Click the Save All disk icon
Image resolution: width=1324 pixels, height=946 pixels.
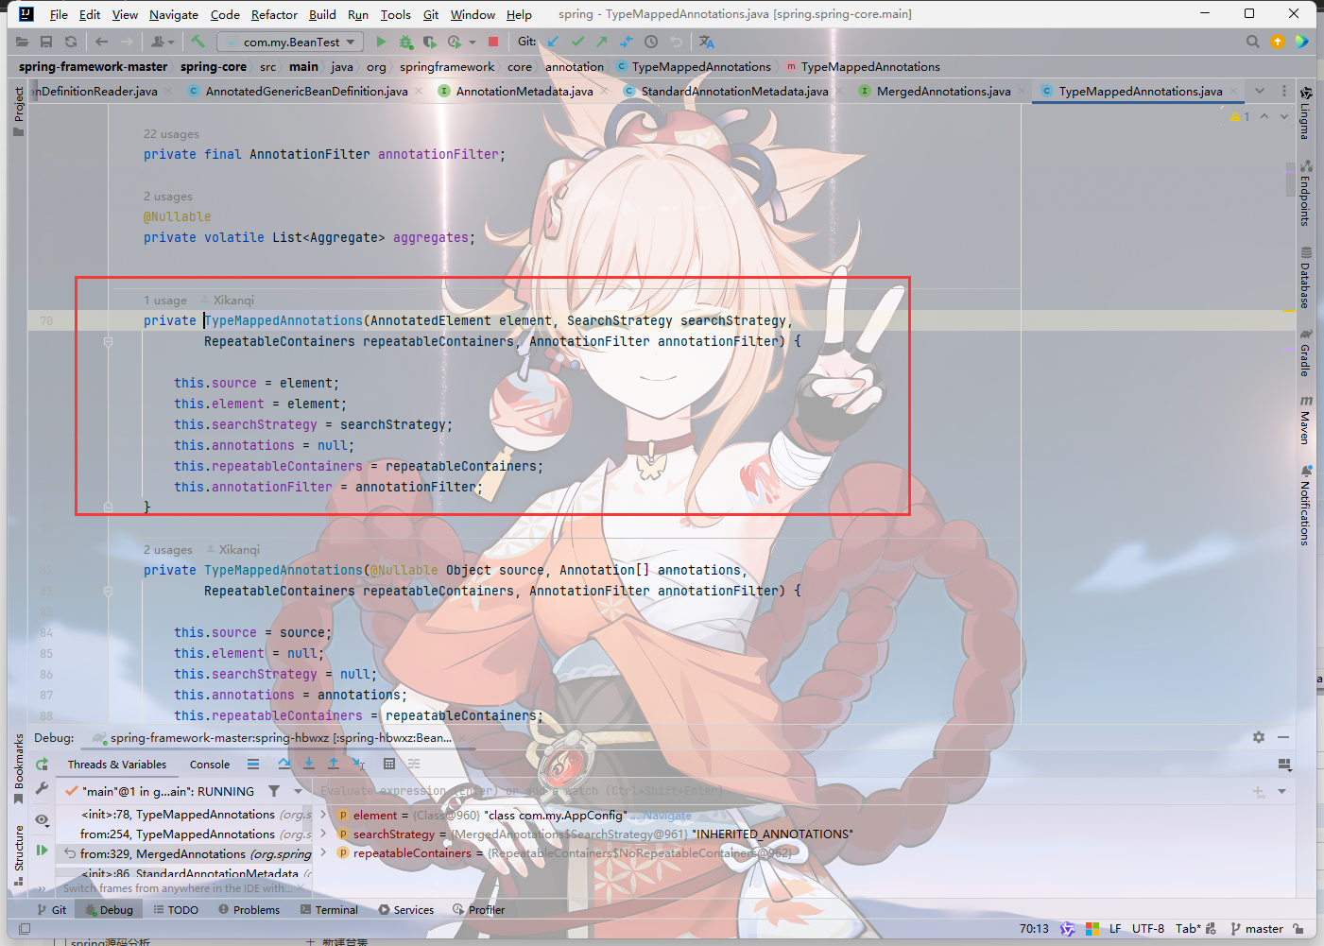tap(46, 42)
